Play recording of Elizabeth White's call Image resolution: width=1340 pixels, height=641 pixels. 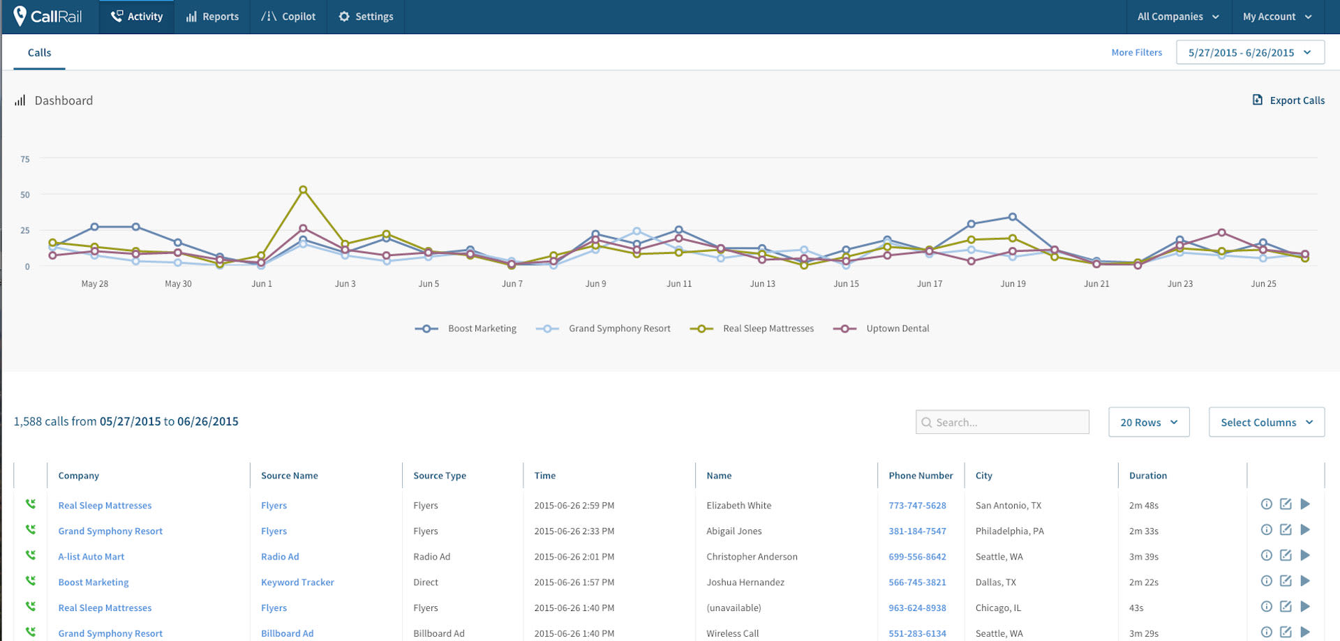(x=1305, y=504)
